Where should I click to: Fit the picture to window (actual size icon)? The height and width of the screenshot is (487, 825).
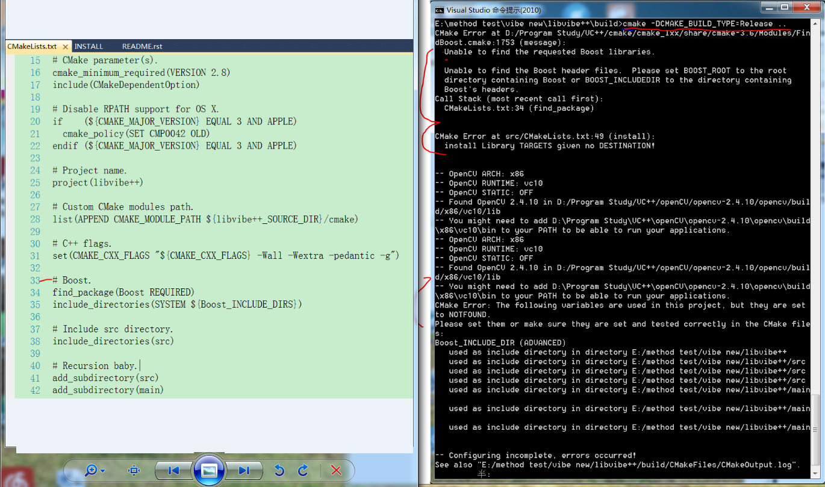[134, 470]
